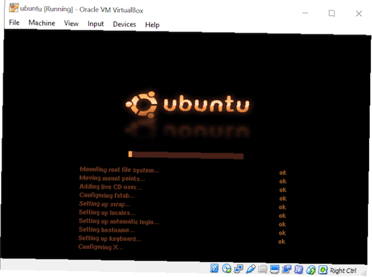Click the ok status beside Setting up keyboard
This screenshot has height=277, width=372.
click(x=282, y=242)
